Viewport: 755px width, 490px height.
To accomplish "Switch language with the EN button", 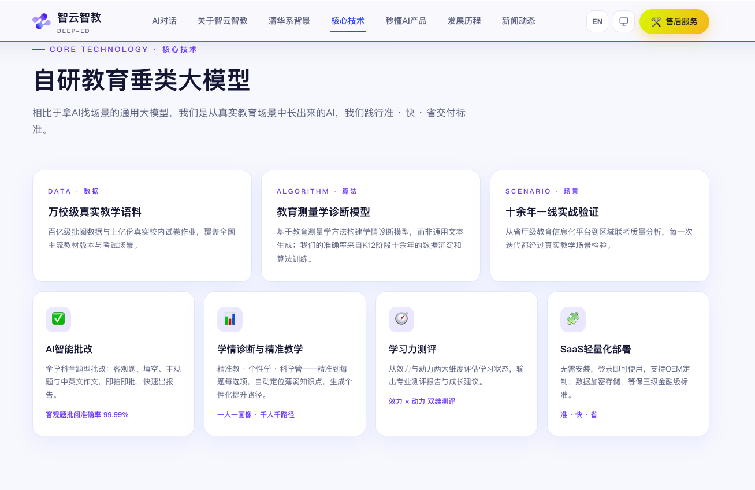I will 597,21.
